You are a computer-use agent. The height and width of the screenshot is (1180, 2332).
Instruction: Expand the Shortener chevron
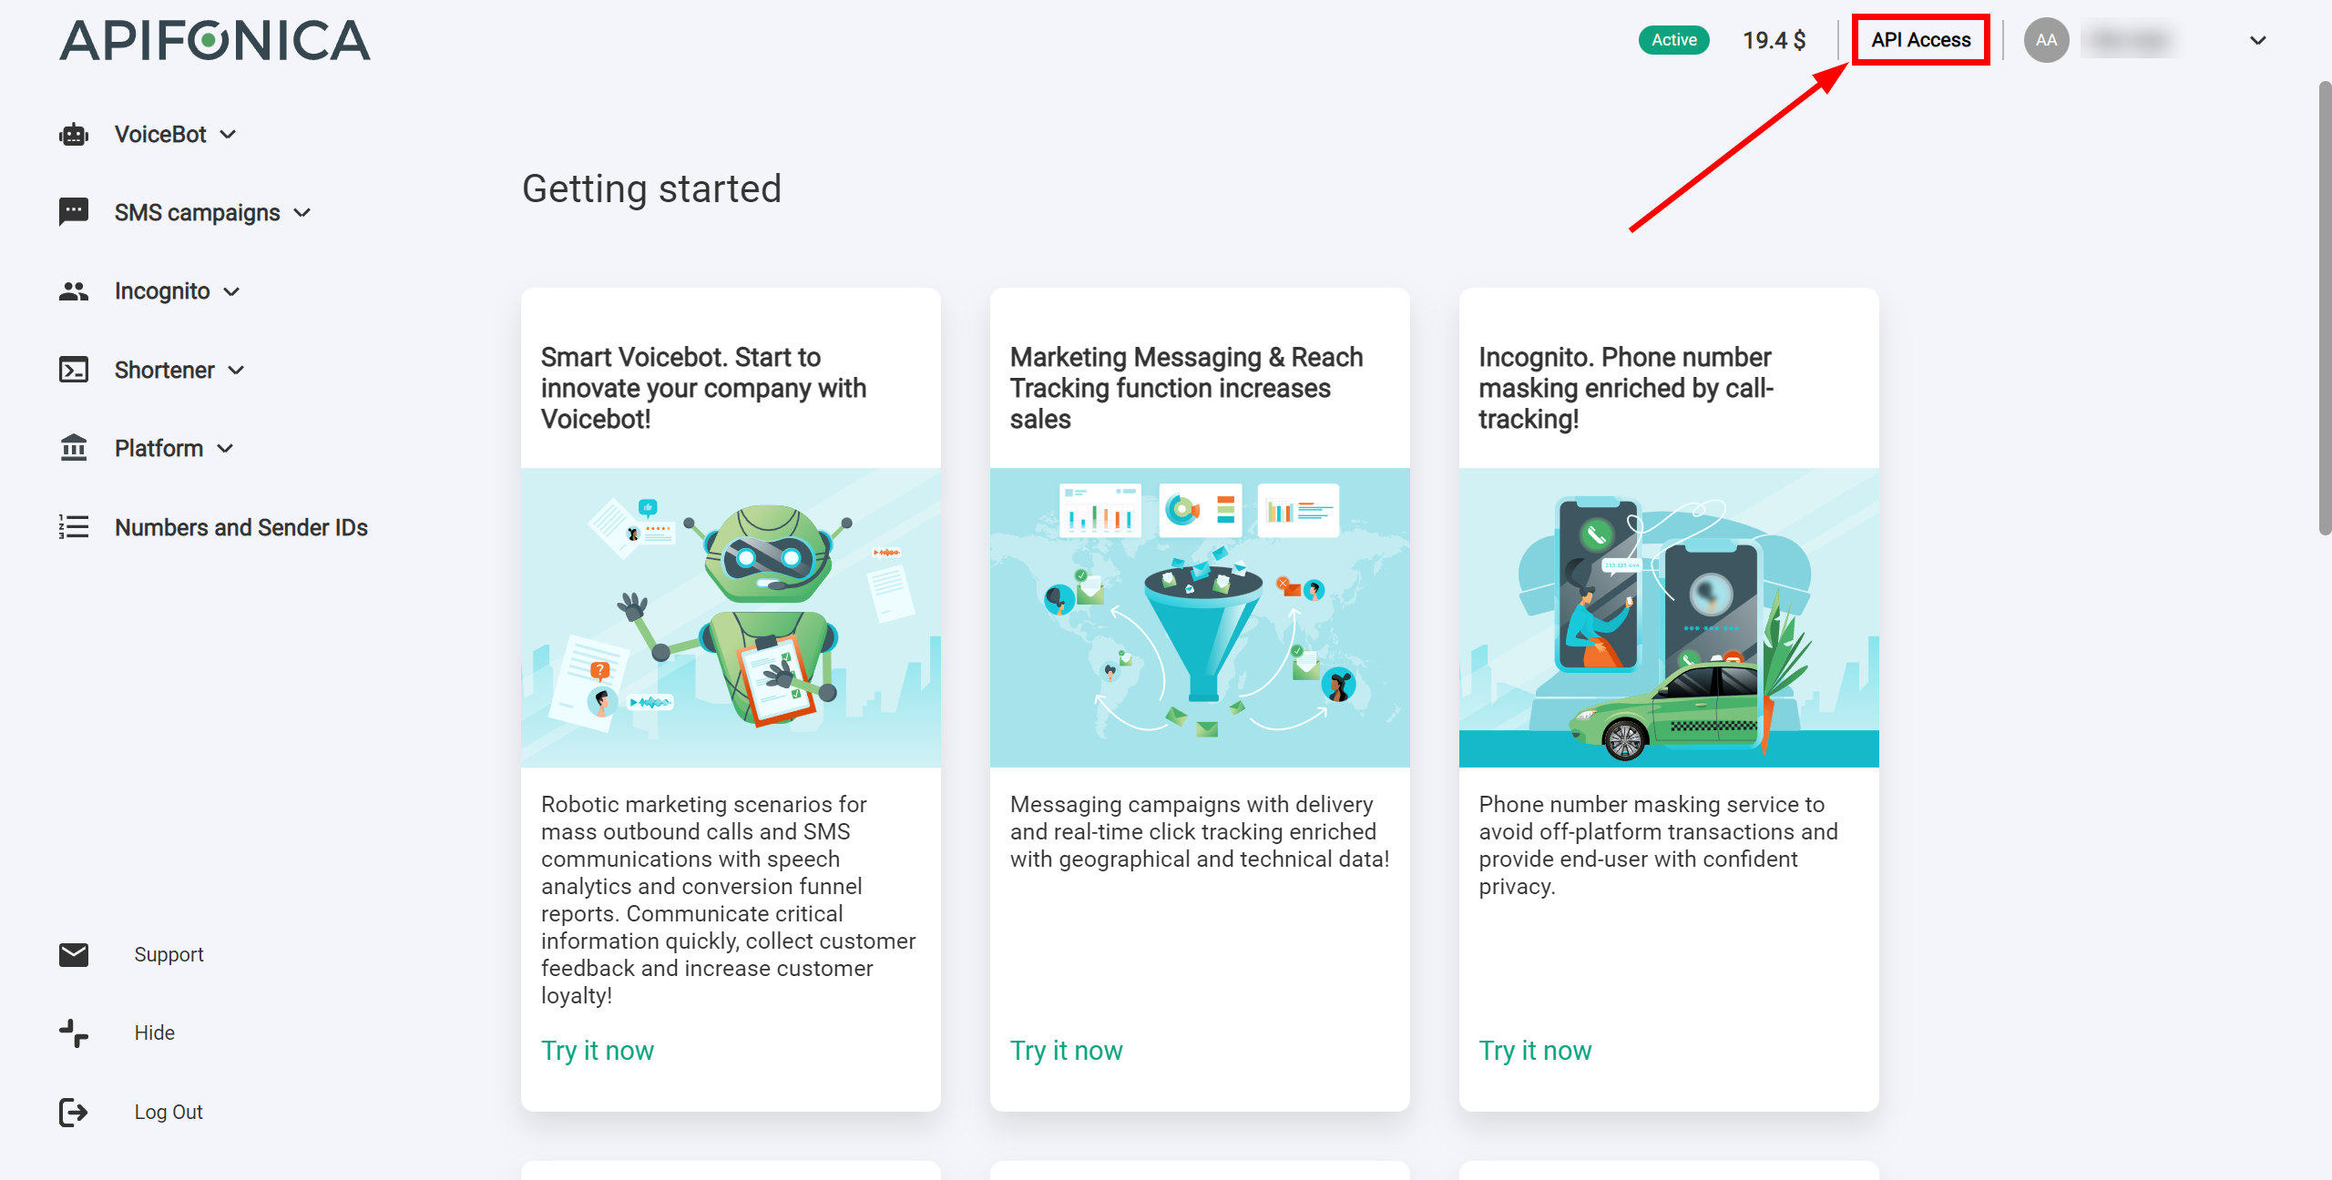[236, 370]
